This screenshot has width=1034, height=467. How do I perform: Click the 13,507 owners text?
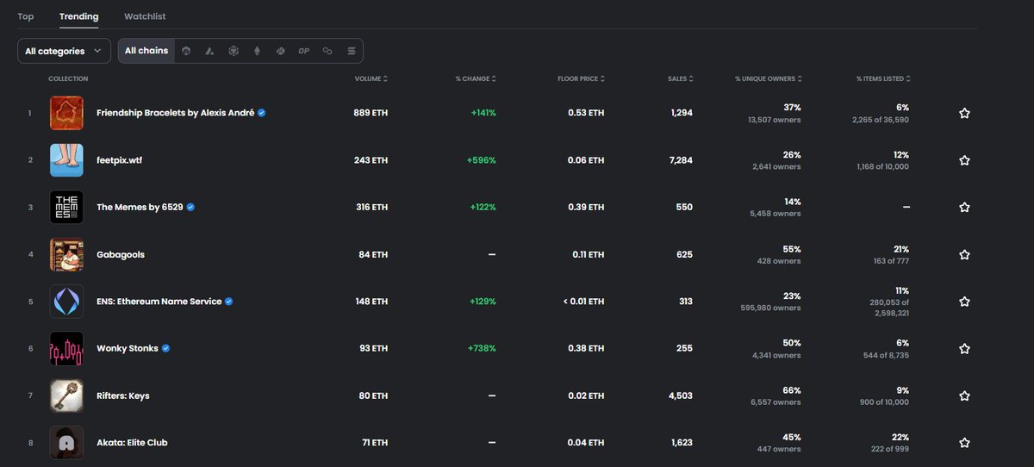[775, 120]
